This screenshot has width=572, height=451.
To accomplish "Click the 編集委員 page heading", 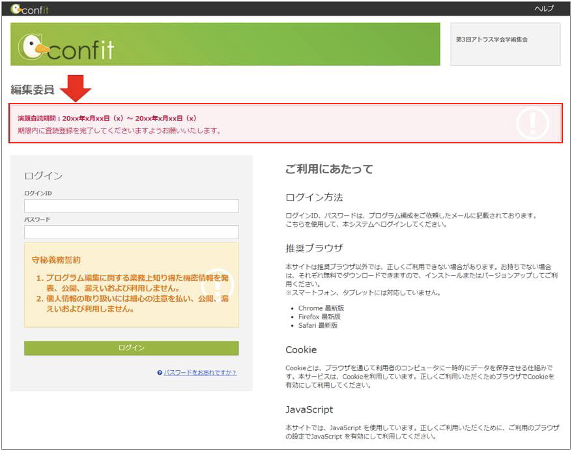I will pyautogui.click(x=33, y=90).
